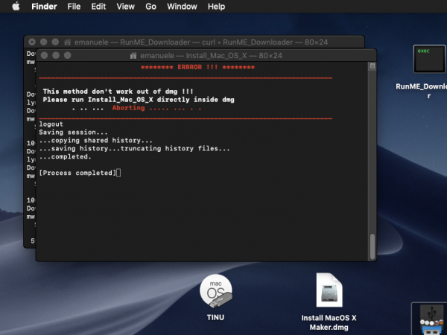
Task: Select the TINU app icon on desktop
Action: pos(216,292)
